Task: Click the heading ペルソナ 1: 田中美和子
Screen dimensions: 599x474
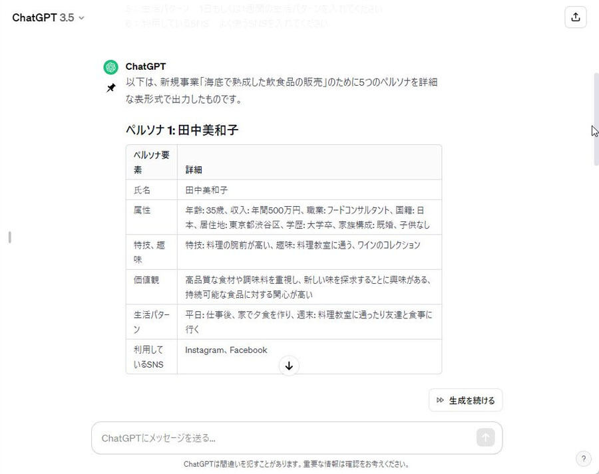Action: [182, 130]
